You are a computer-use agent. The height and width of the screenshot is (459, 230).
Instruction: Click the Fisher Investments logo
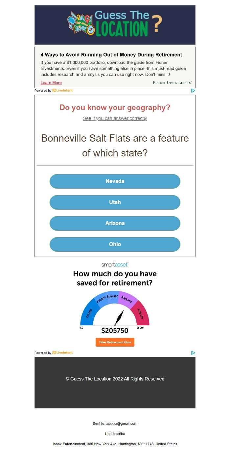(172, 83)
